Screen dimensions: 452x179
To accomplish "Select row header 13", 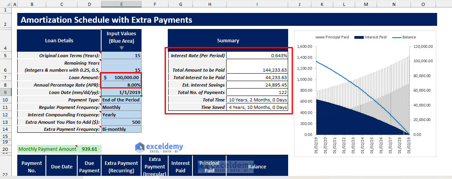I will (6, 122).
